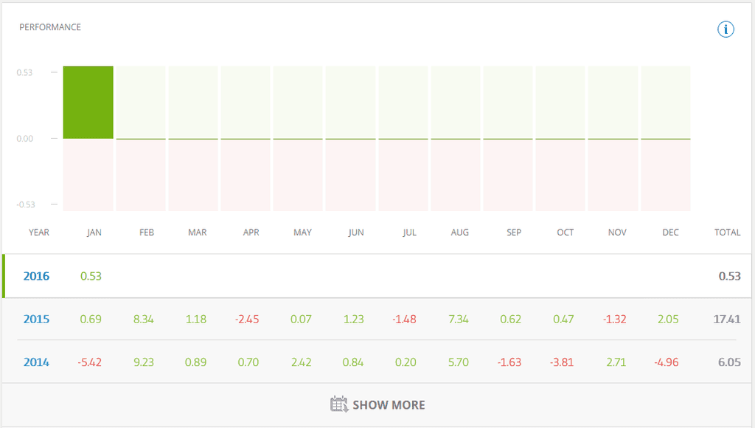The image size is (755, 428).
Task: Open the performance info icon
Action: point(726,30)
